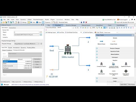Expand Pressure Changers palette group
Viewport: 136px width, 102px height.
tap(97, 48)
